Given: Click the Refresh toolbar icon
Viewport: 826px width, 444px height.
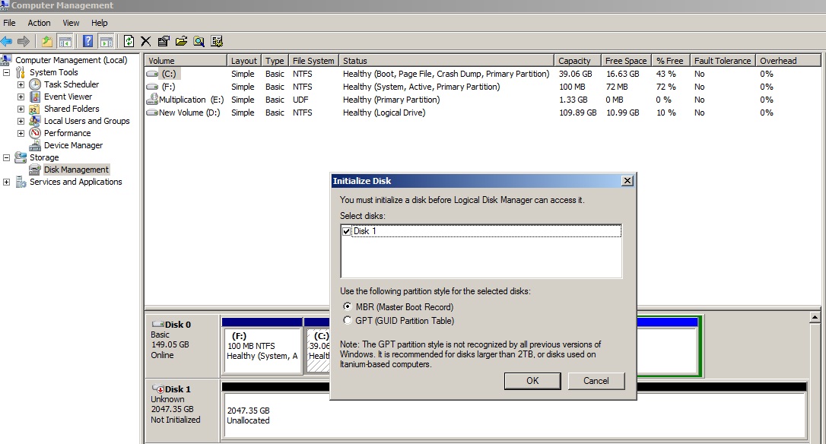Looking at the screenshot, I should pyautogui.click(x=129, y=41).
